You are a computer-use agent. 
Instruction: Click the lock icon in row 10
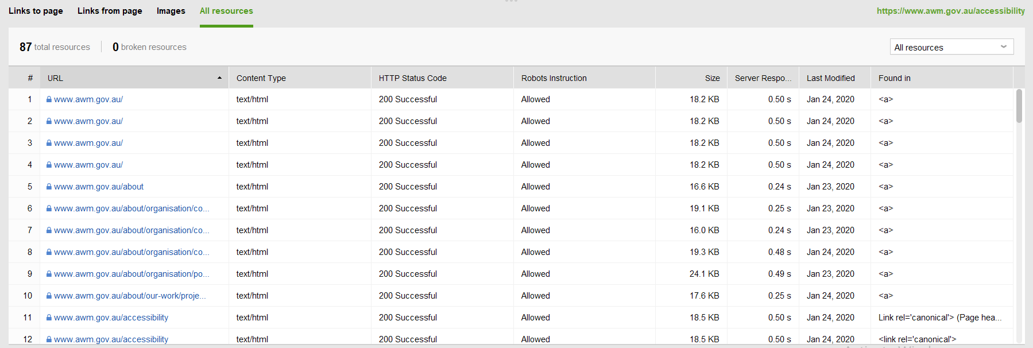(49, 296)
